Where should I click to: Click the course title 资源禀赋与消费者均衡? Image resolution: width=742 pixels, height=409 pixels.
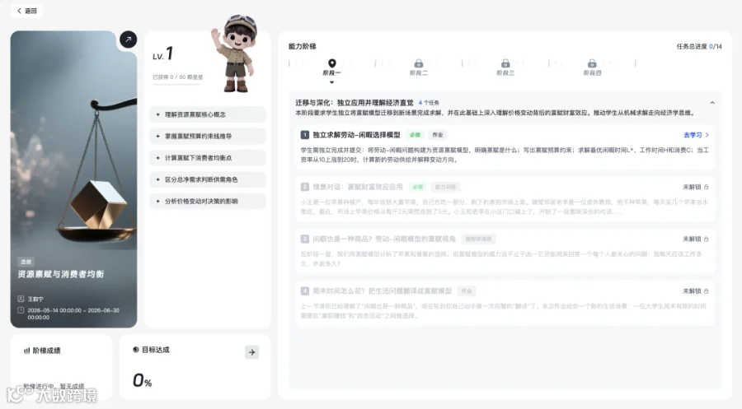click(60, 274)
